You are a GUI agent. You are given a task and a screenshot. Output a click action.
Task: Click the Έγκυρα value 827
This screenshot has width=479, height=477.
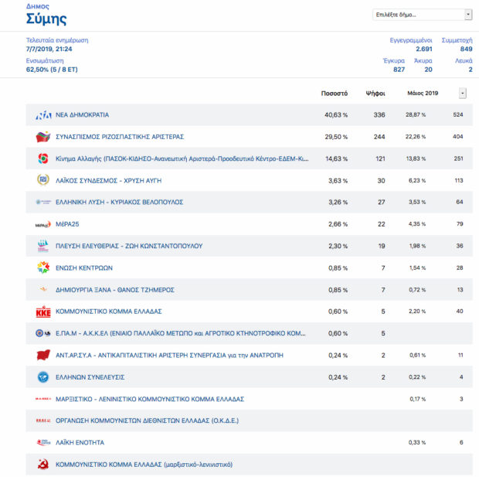coord(399,70)
